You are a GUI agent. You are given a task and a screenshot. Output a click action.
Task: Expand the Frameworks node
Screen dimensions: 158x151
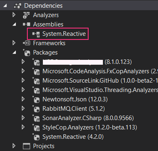tap(14, 43)
